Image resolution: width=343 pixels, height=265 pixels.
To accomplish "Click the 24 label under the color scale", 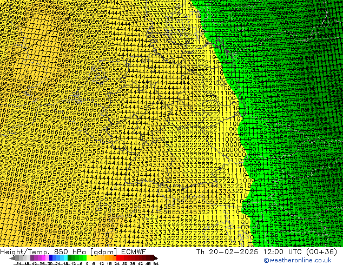I will (117, 263).
